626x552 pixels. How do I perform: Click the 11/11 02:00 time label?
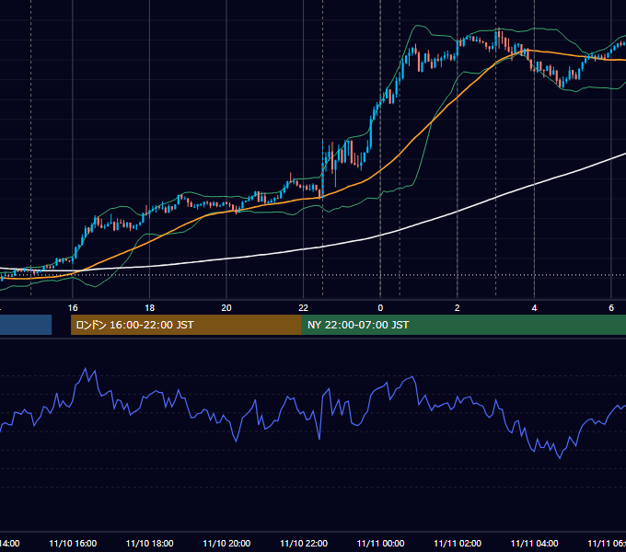click(458, 543)
